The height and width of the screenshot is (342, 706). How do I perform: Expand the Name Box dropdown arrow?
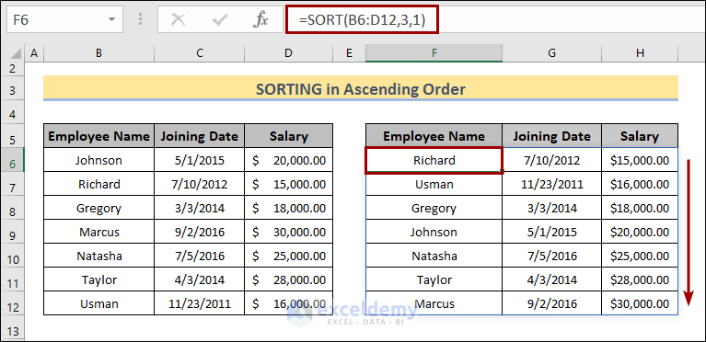111,20
